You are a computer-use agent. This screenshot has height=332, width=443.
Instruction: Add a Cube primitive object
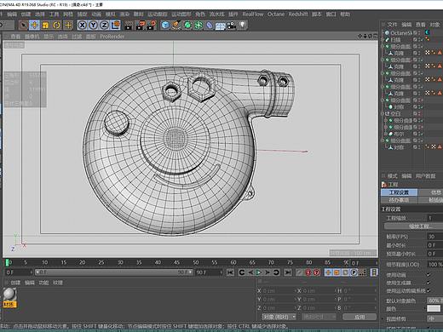pyautogui.click(x=165, y=26)
